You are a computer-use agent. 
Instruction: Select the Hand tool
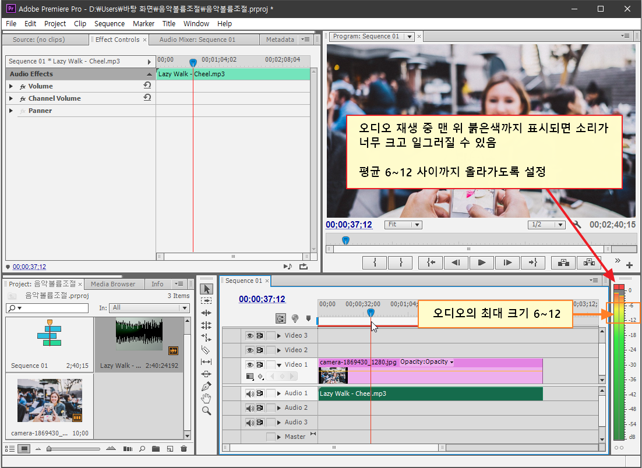[206, 399]
